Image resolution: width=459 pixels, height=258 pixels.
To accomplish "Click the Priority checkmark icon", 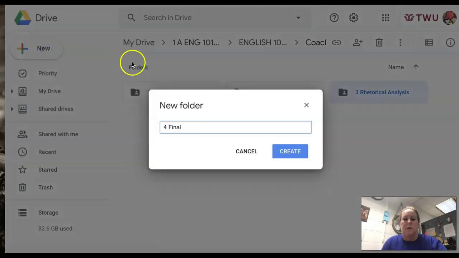I will click(x=22, y=73).
